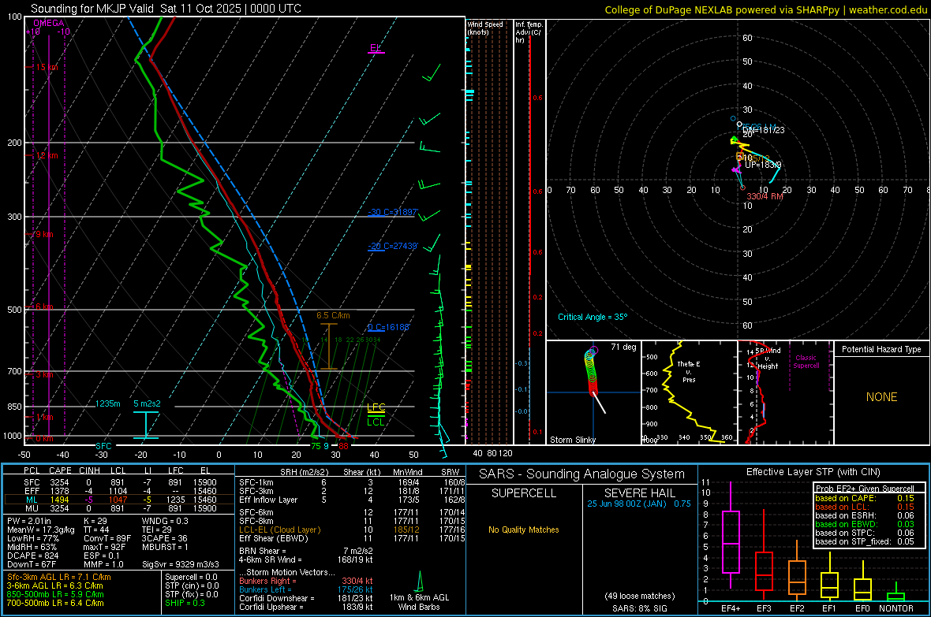Click the 'Prob EF2+ Given Supercell' legend header
Screen dimensions: 931x617
(865, 489)
